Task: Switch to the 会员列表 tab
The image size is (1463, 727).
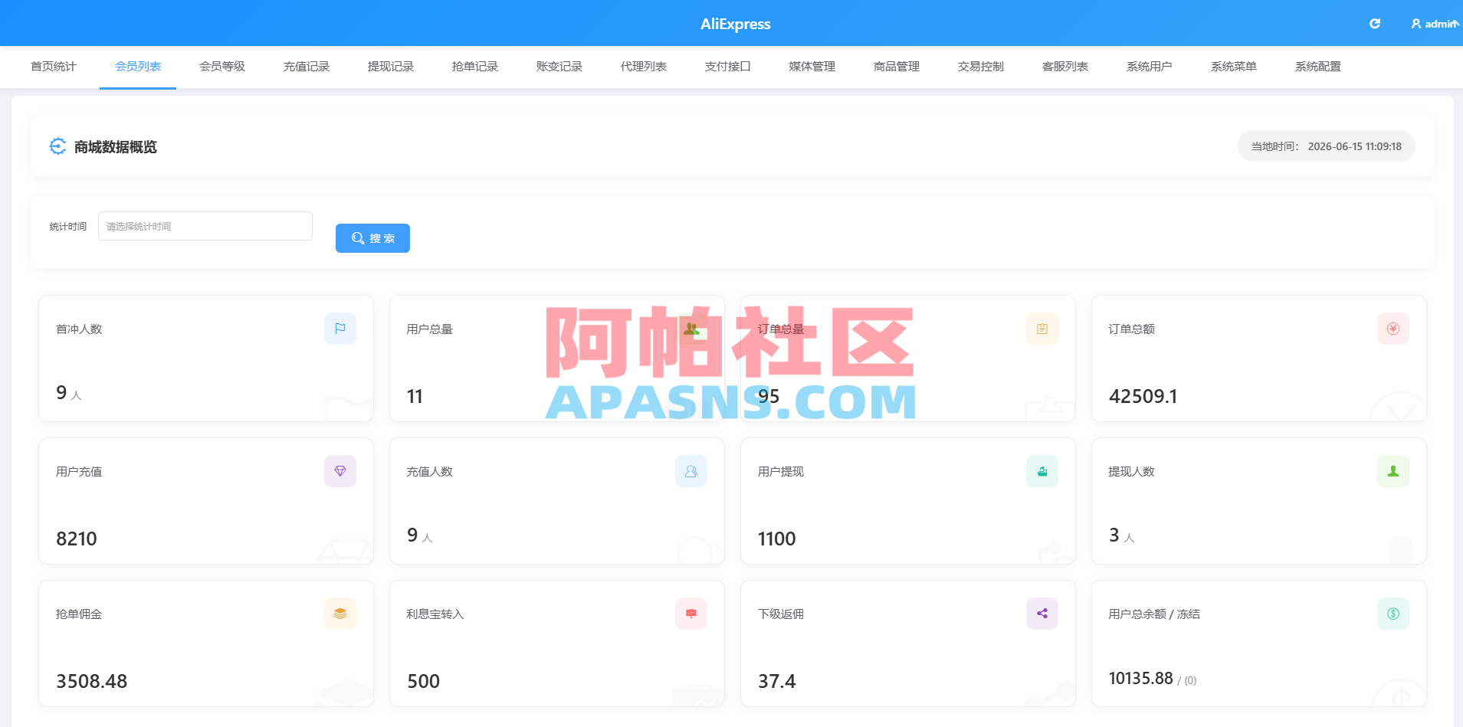Action: [x=138, y=67]
